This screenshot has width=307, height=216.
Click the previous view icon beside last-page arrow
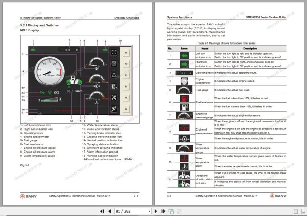click(171, 211)
